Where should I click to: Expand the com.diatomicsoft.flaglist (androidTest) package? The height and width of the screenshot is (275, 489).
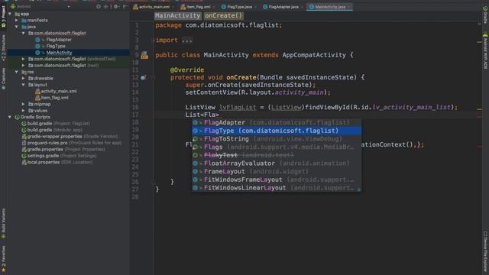tap(24, 59)
